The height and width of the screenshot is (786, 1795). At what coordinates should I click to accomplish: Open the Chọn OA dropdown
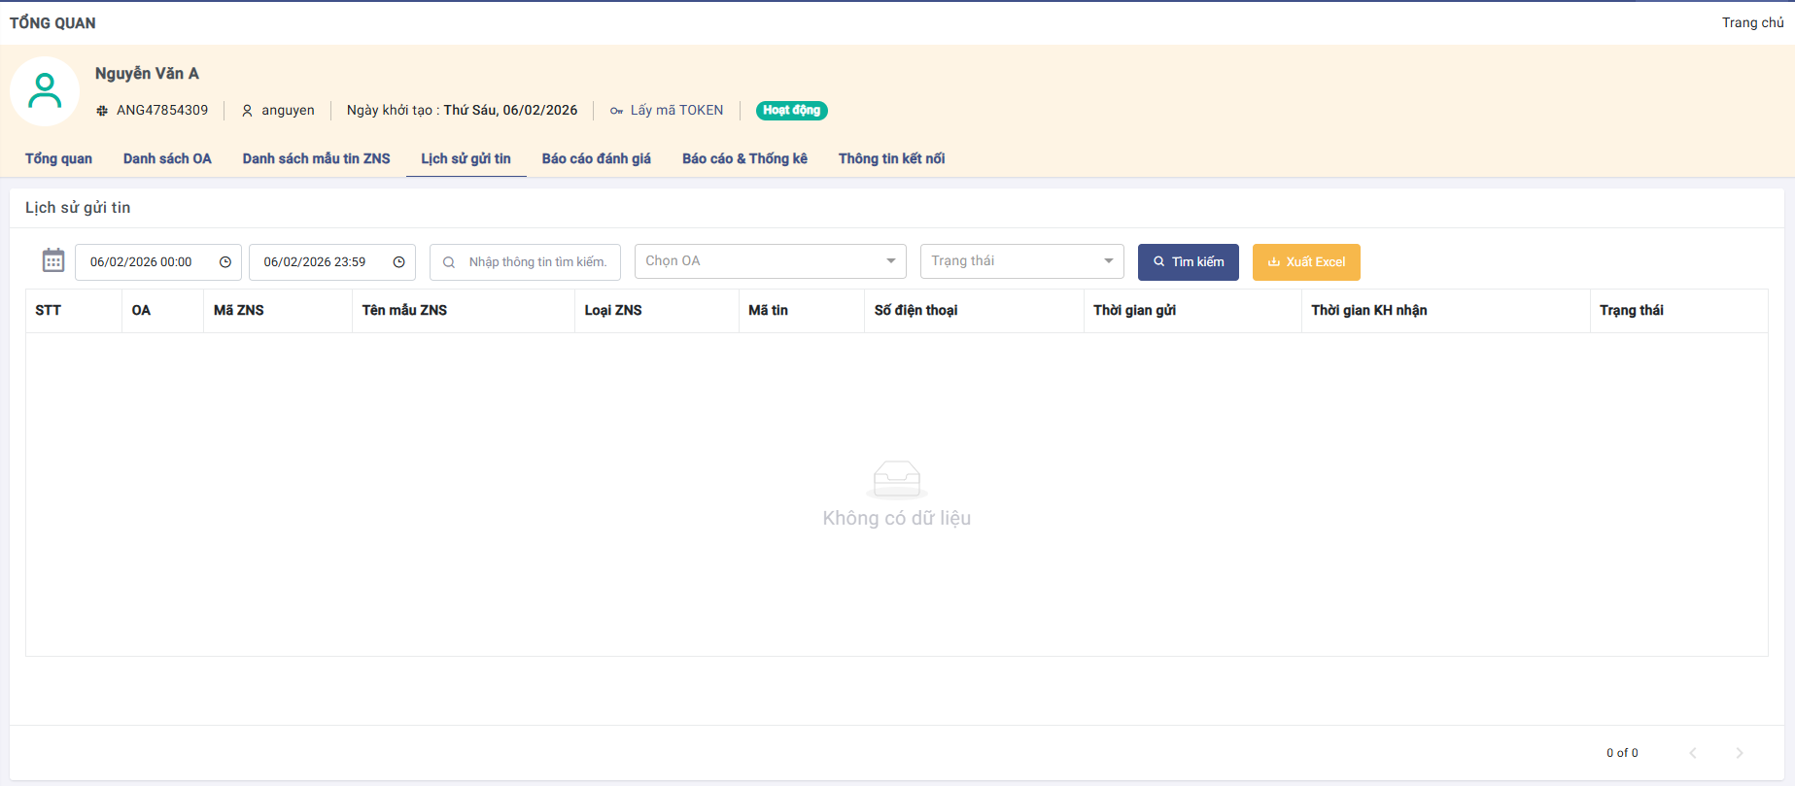pos(770,261)
